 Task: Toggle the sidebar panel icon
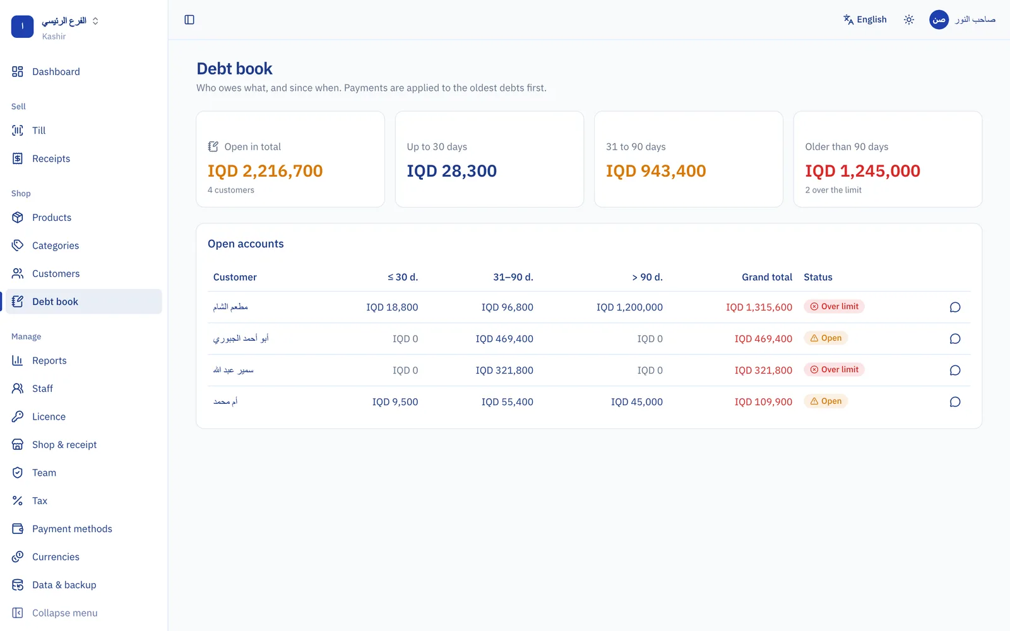(189, 20)
